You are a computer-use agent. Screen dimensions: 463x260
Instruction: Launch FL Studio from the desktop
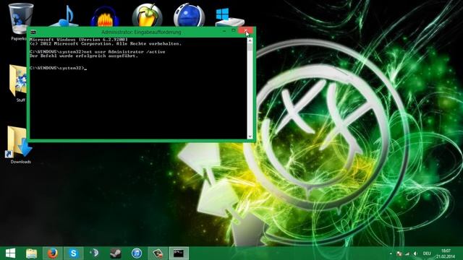[147, 15]
